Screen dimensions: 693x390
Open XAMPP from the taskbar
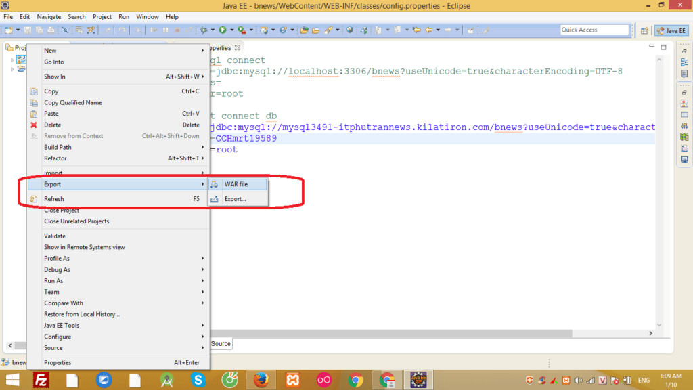(292, 380)
